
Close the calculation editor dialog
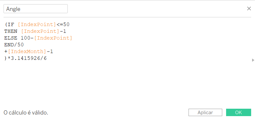pyautogui.click(x=249, y=9)
